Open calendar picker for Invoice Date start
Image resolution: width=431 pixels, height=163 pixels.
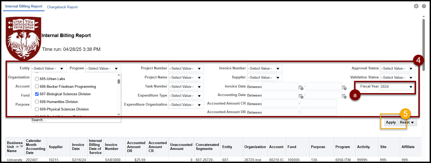(301, 88)
